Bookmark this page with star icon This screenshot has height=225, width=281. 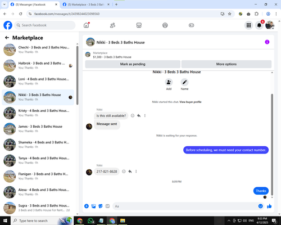point(230,14)
